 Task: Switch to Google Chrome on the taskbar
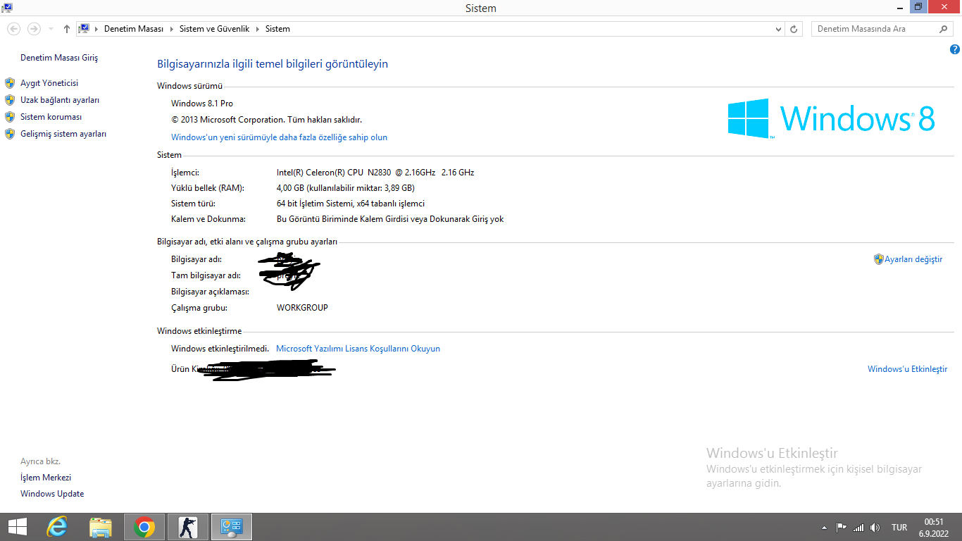point(144,527)
